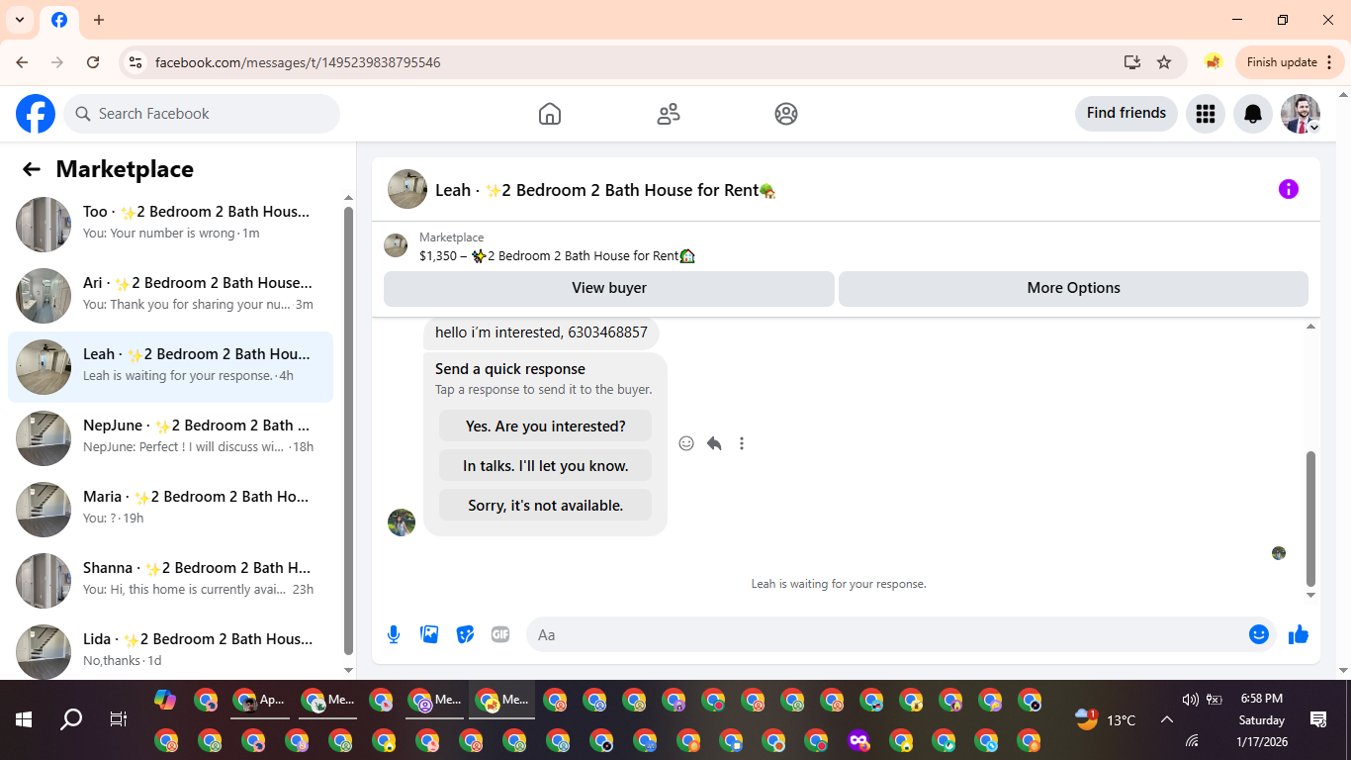Reload the page

click(x=93, y=62)
